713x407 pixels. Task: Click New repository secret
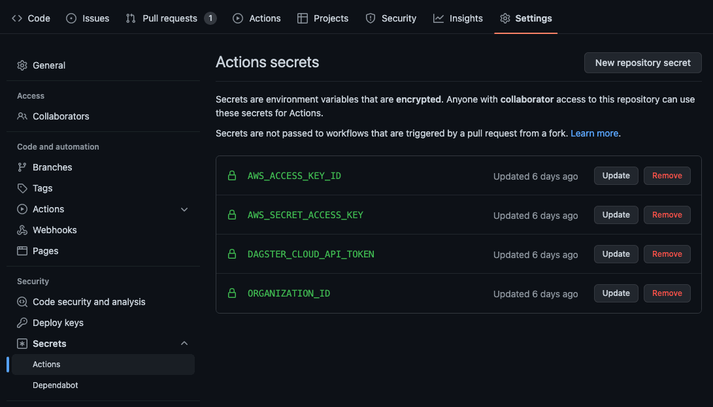click(642, 63)
